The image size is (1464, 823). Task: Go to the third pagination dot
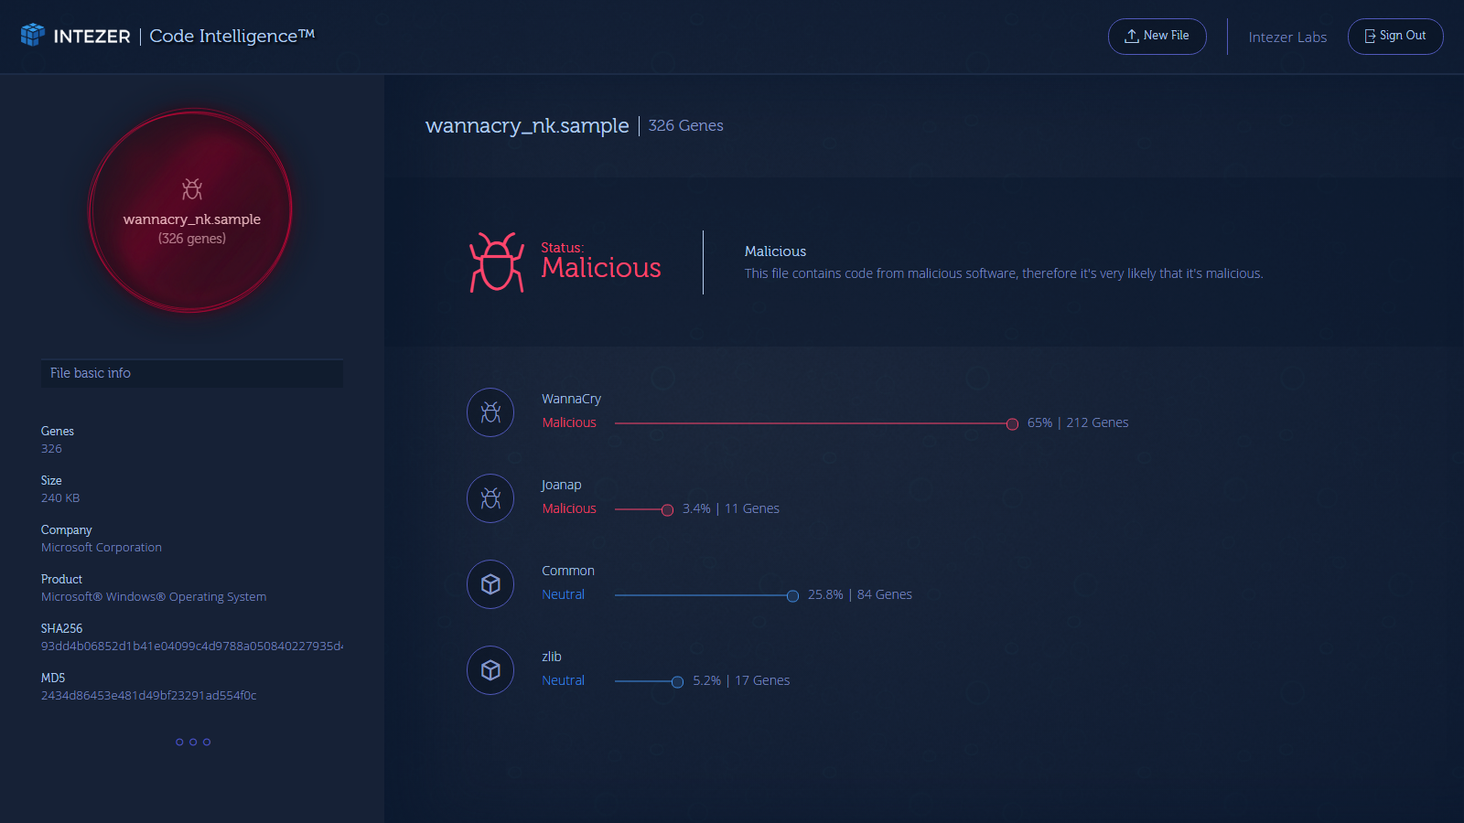(207, 742)
